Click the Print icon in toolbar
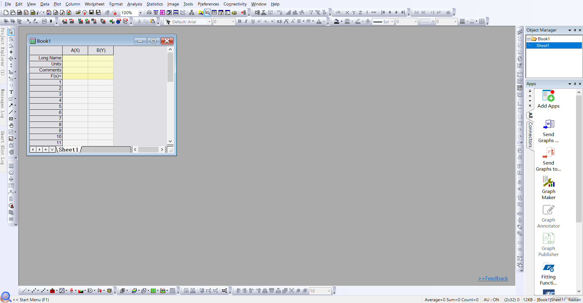This screenshot has height=303, width=583. click(x=149, y=12)
